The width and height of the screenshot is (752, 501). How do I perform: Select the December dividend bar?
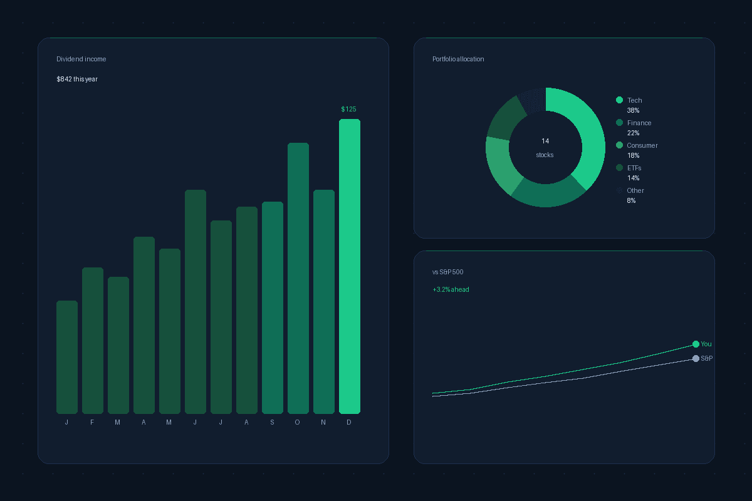[350, 266]
